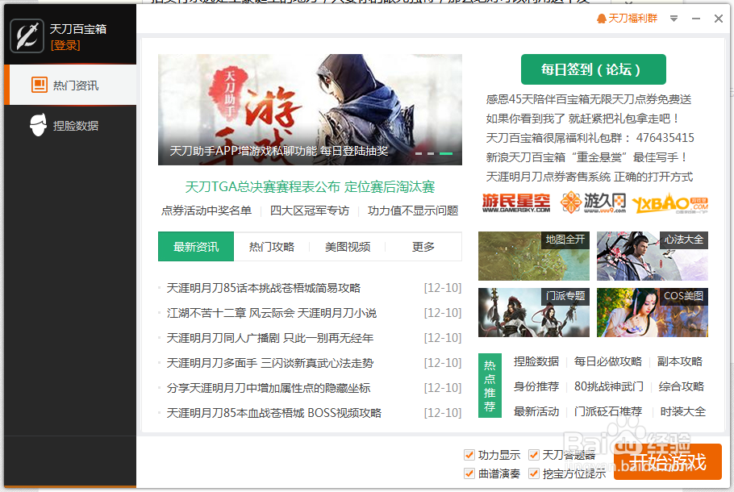Open the 门派砭石推荐 hot link
Image resolution: width=734 pixels, height=492 pixels.
[607, 411]
